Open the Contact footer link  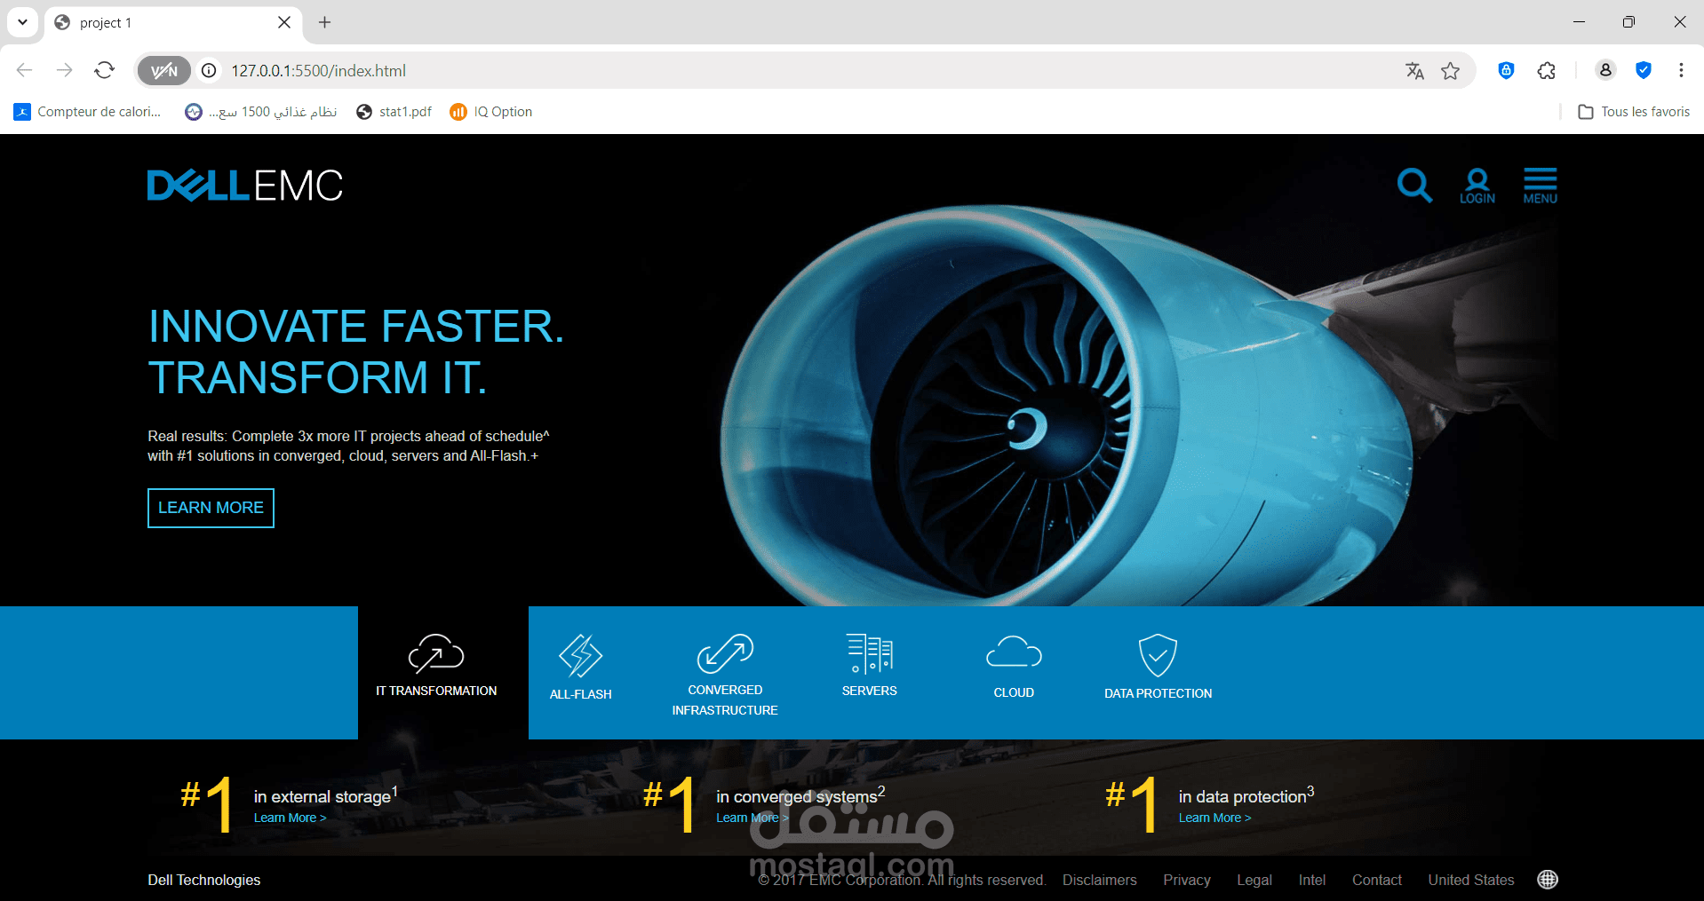pyautogui.click(x=1377, y=880)
